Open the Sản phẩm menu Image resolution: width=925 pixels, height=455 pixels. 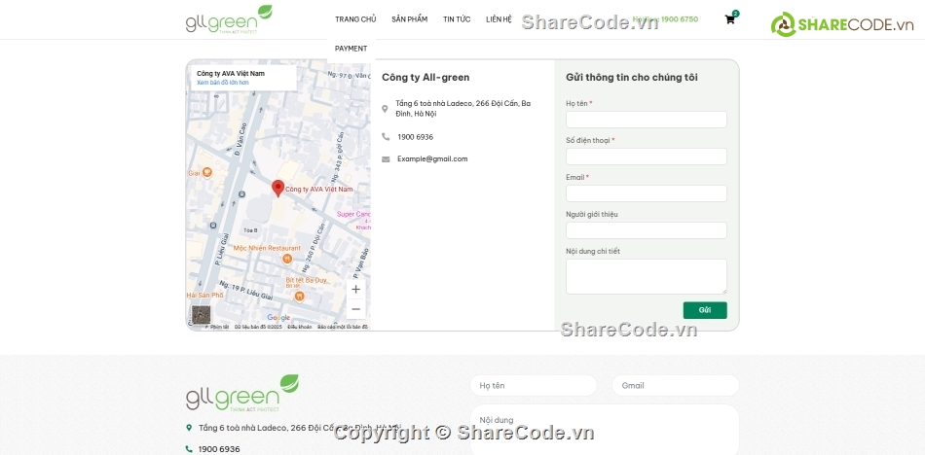click(x=409, y=19)
